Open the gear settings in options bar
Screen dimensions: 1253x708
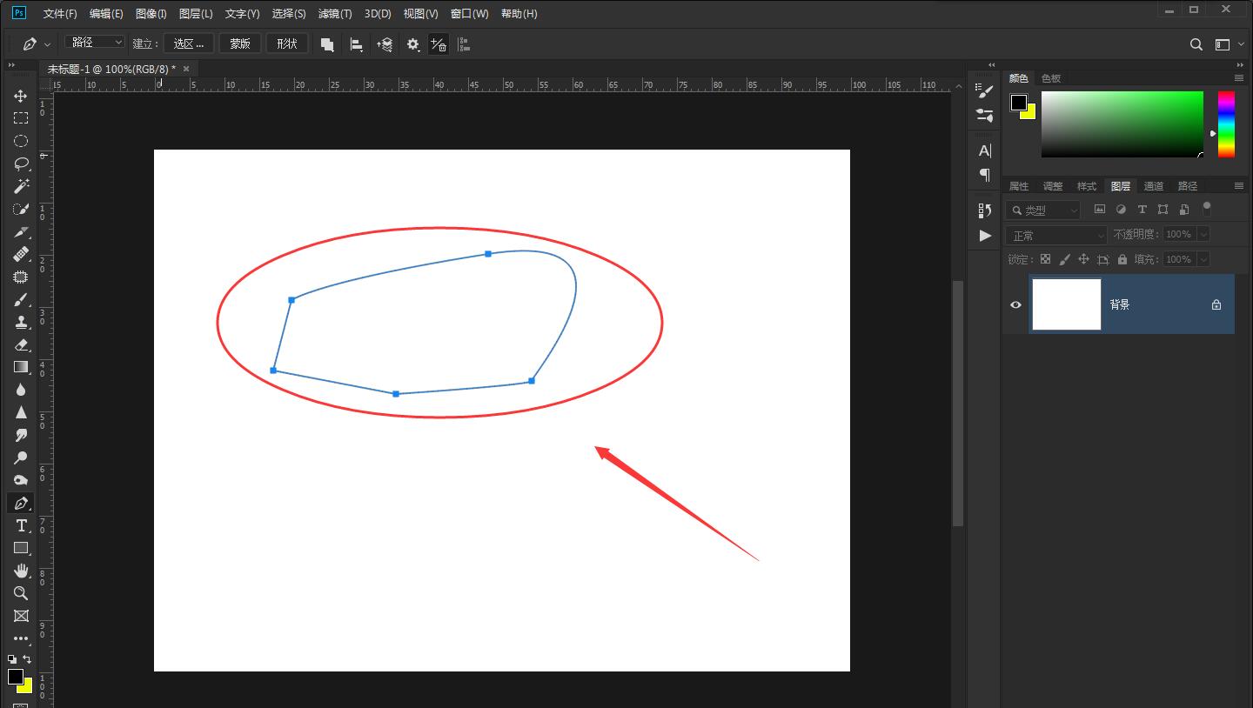pos(412,44)
